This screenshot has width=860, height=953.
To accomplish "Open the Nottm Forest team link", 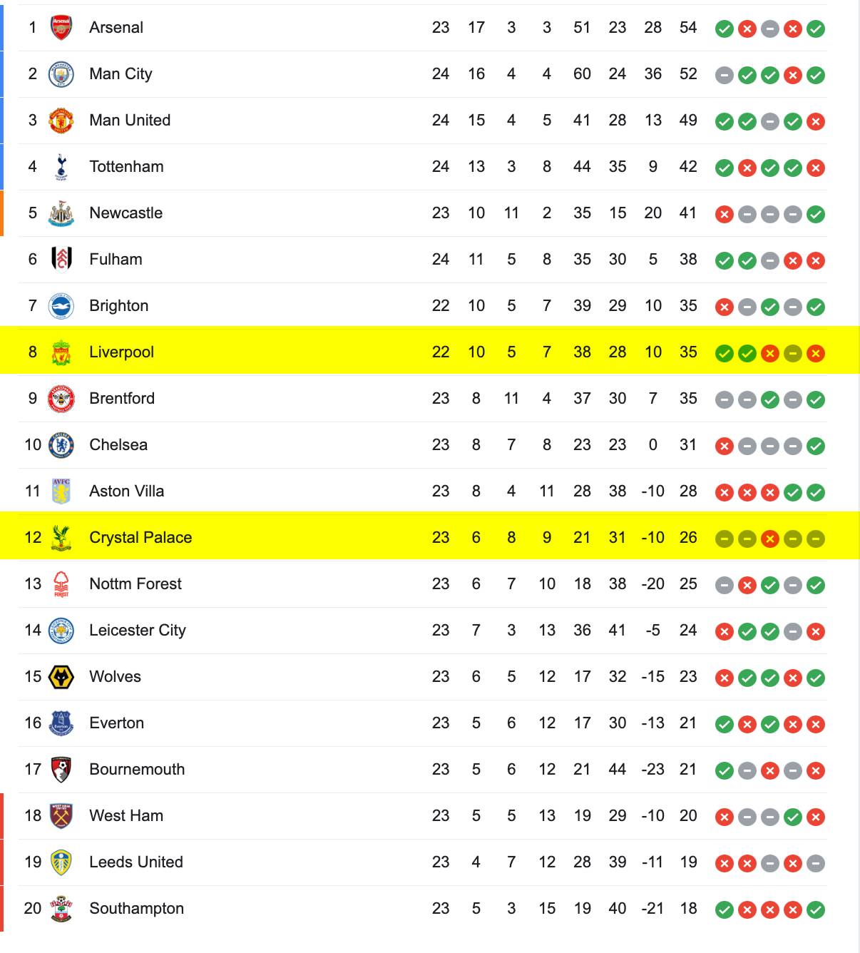I will (135, 584).
